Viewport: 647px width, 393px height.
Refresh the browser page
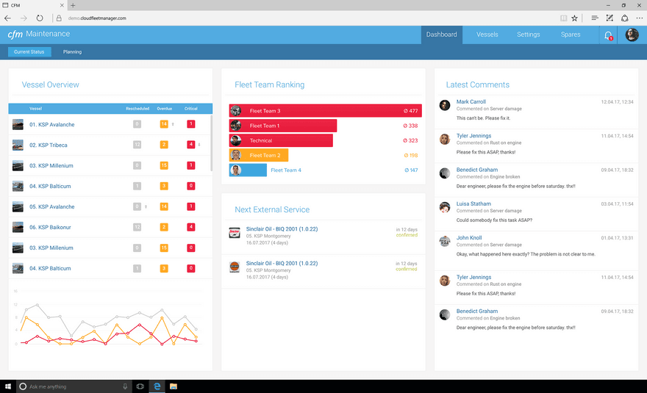39,18
